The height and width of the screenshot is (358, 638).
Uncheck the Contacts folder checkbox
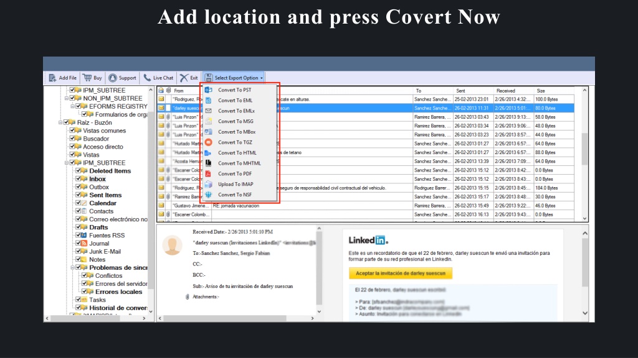(78, 211)
